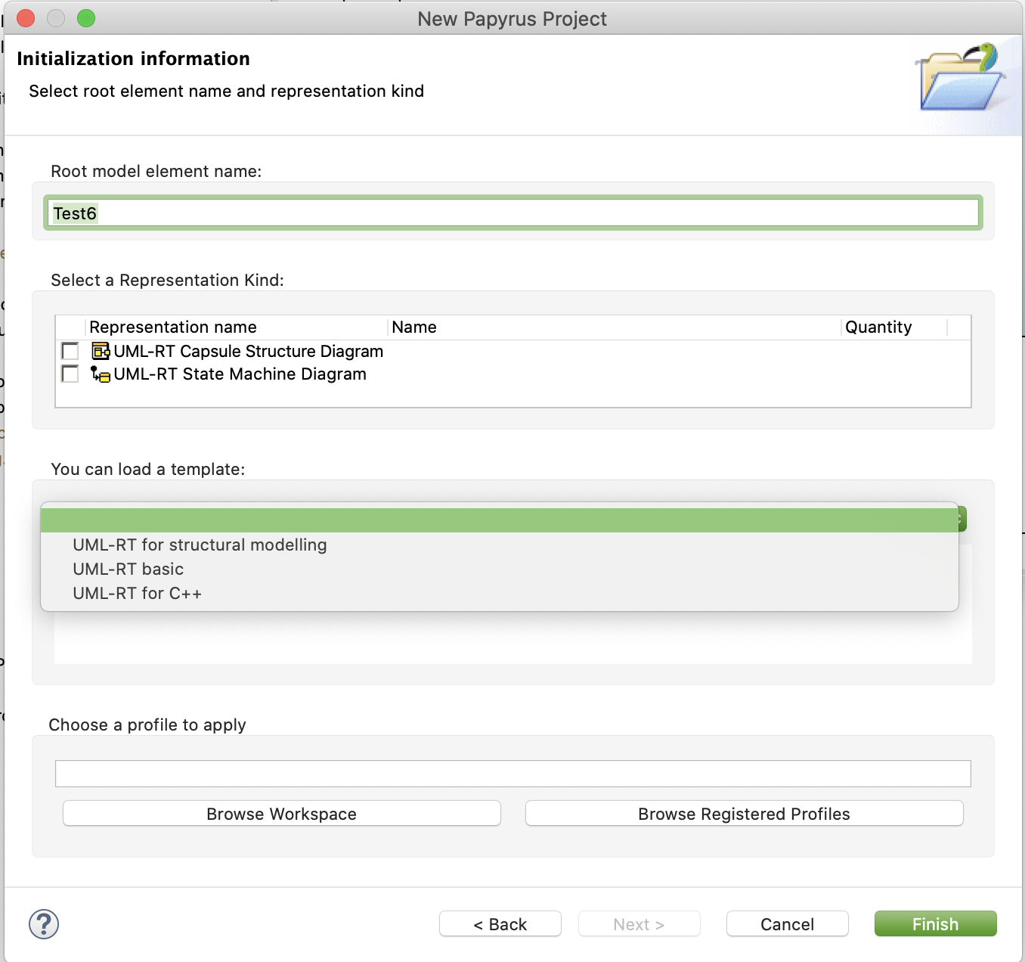Select the 'UML-RT Capsule Structure Diagram' row text

point(249,351)
